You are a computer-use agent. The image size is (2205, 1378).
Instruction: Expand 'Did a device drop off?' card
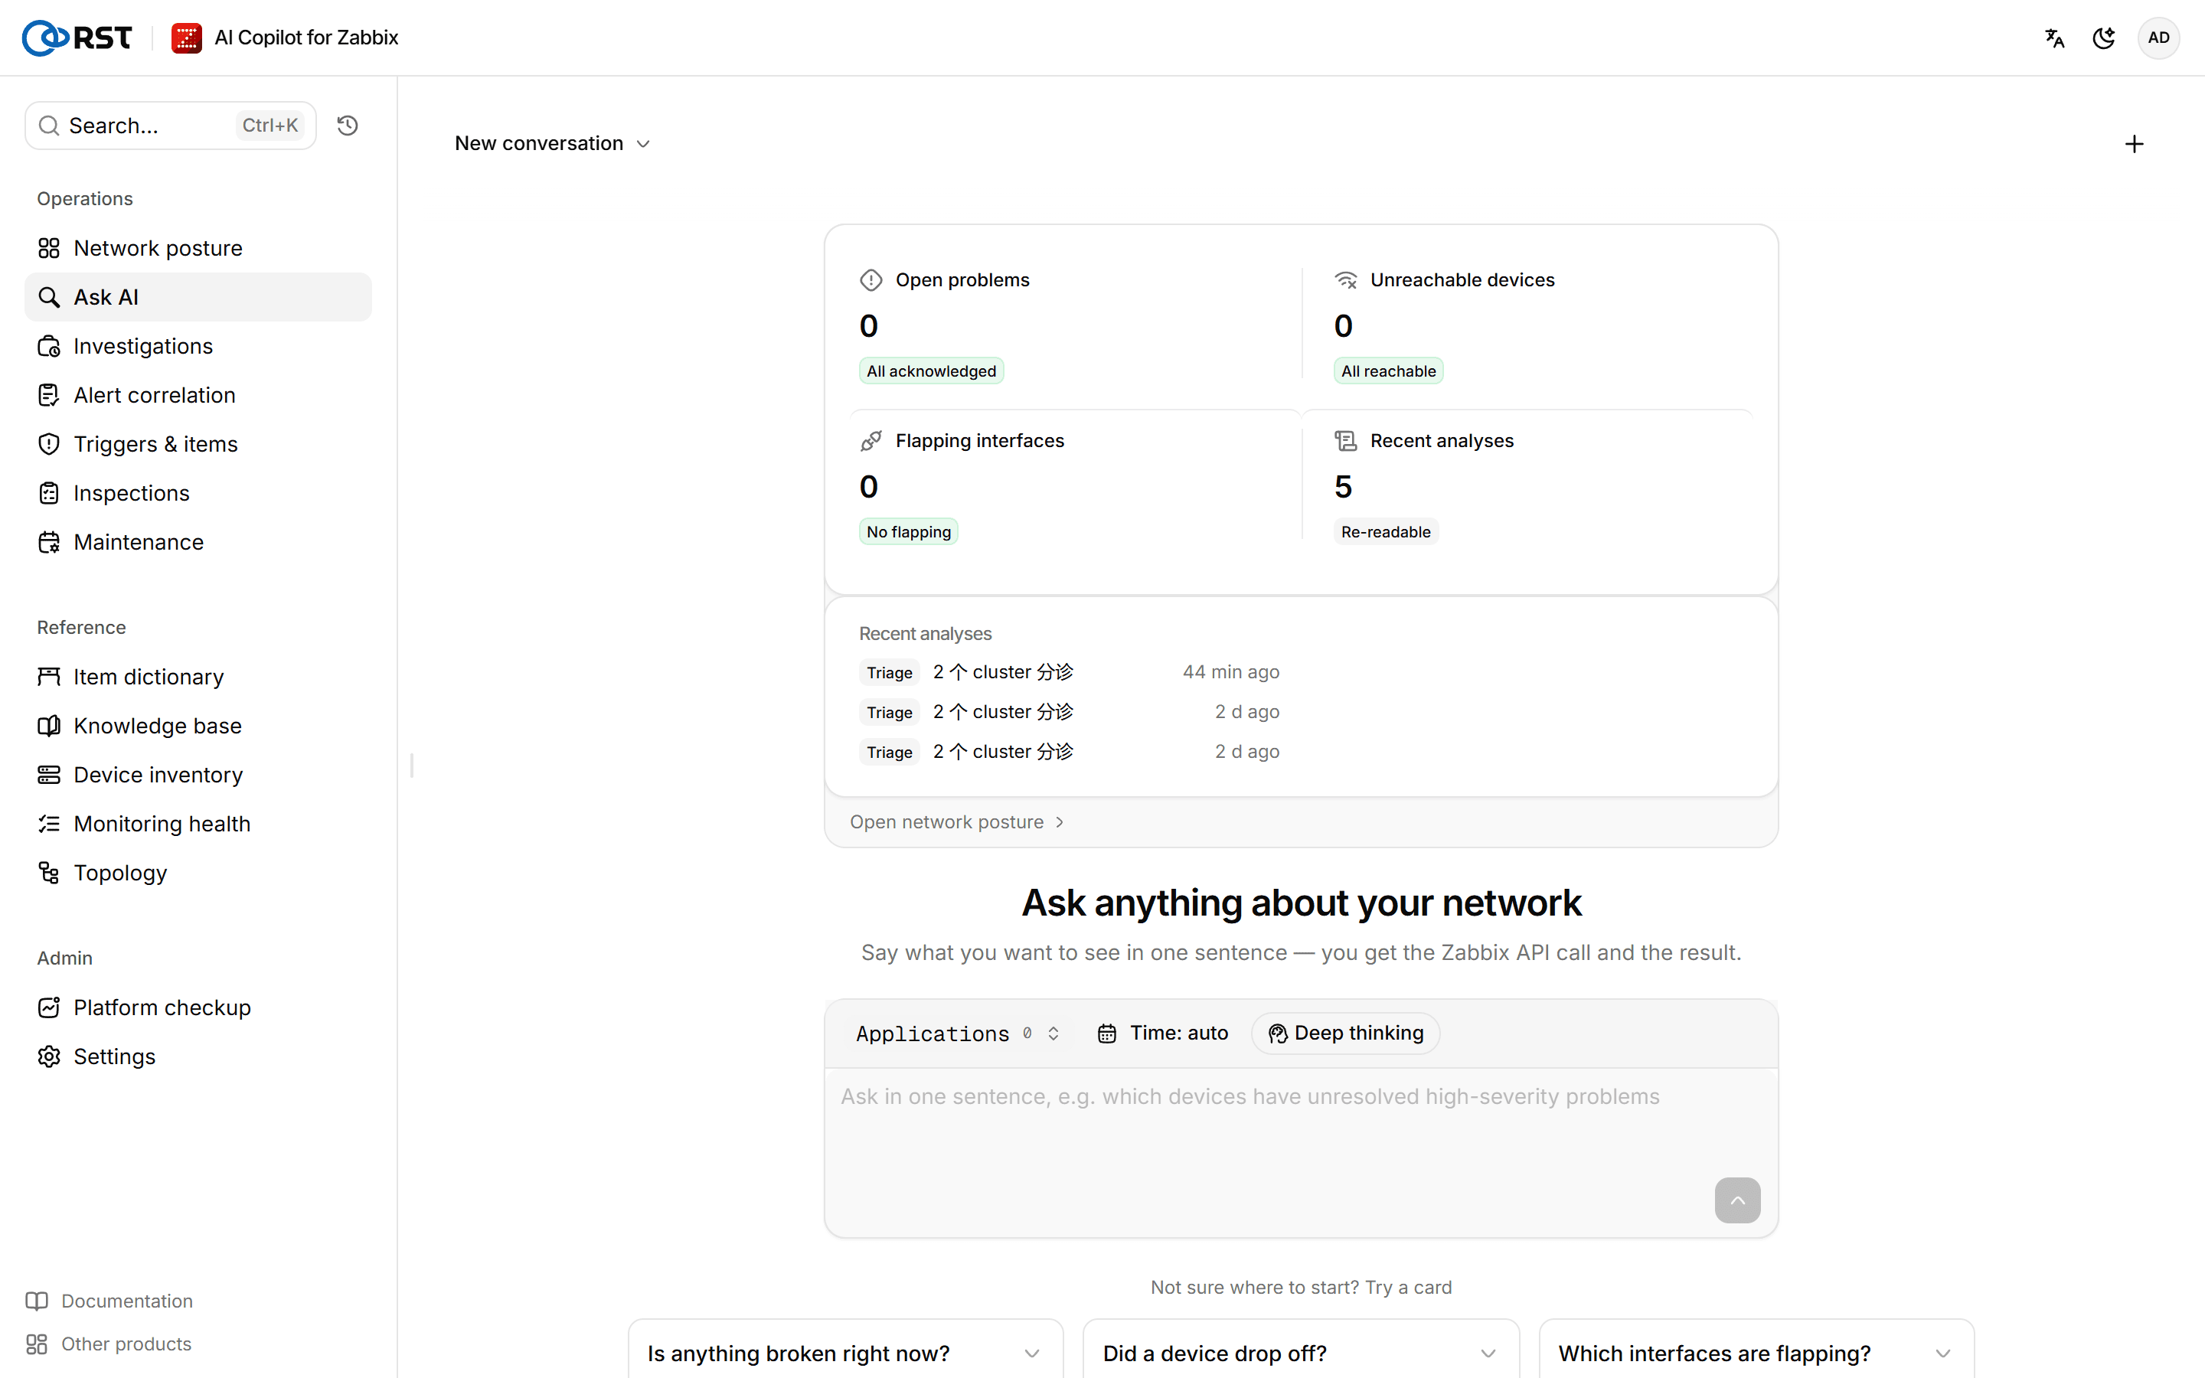[1300, 1353]
